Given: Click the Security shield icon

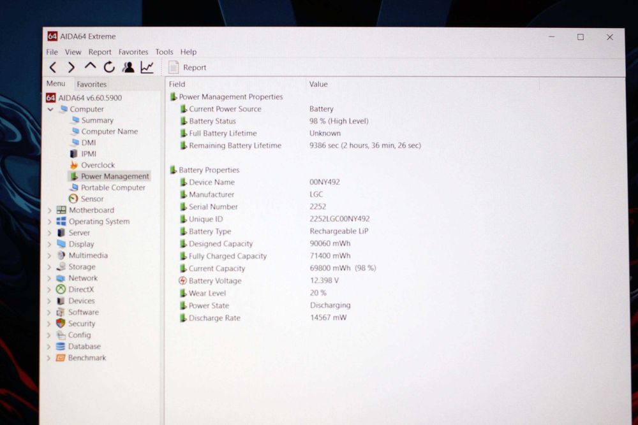Looking at the screenshot, I should [x=61, y=324].
